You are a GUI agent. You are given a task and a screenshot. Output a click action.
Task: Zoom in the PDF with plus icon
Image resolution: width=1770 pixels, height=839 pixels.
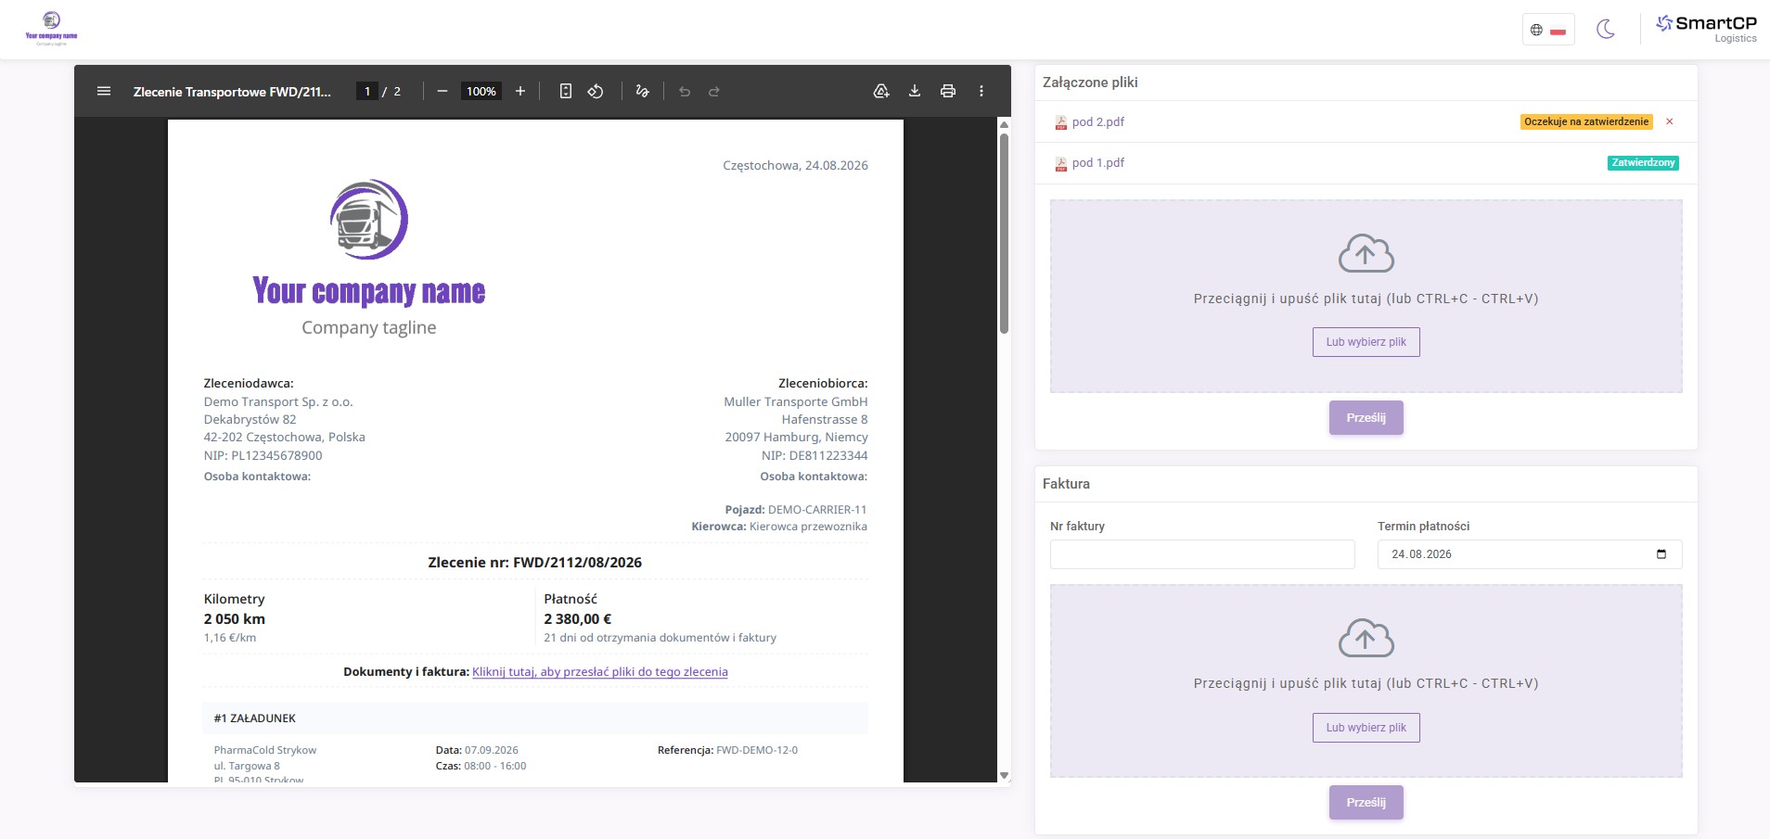[520, 91]
